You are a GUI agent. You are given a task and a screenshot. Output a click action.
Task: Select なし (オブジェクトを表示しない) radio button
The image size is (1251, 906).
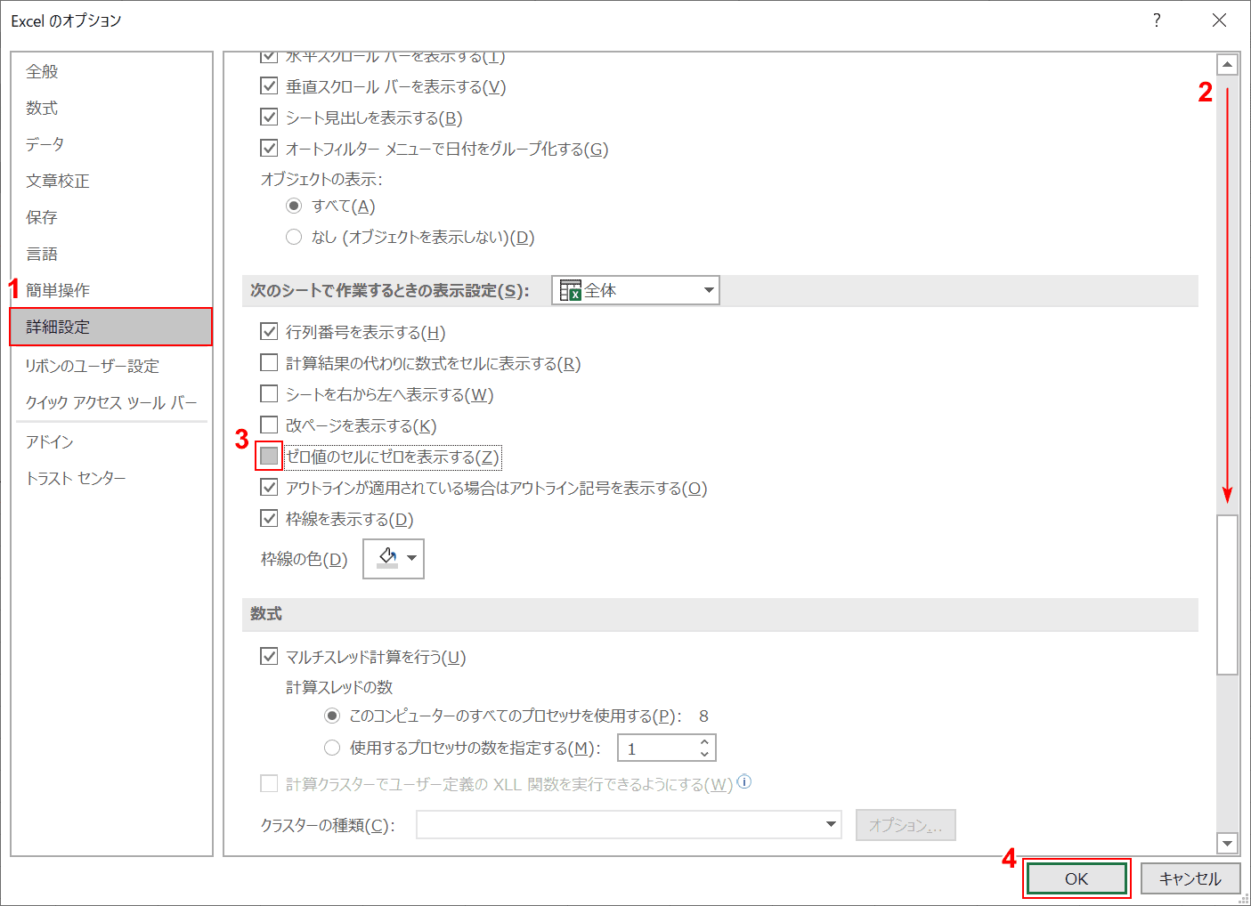[x=294, y=237]
